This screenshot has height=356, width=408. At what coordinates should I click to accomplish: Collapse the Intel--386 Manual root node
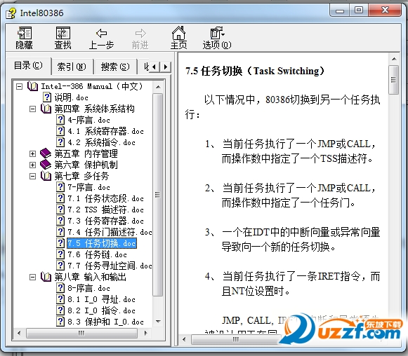19,86
